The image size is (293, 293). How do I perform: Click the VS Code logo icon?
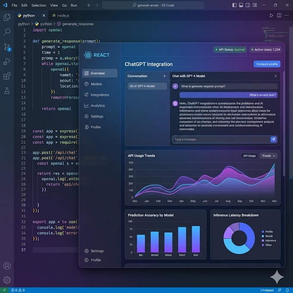coord(5,5)
